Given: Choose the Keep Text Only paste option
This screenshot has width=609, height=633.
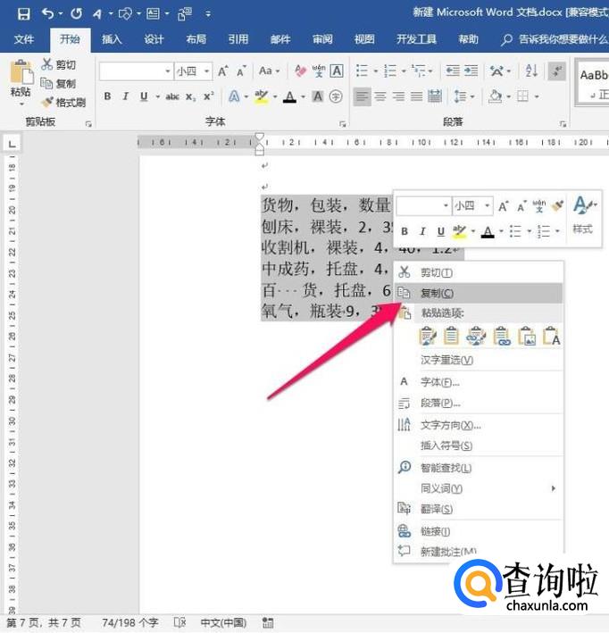Looking at the screenshot, I should (552, 336).
